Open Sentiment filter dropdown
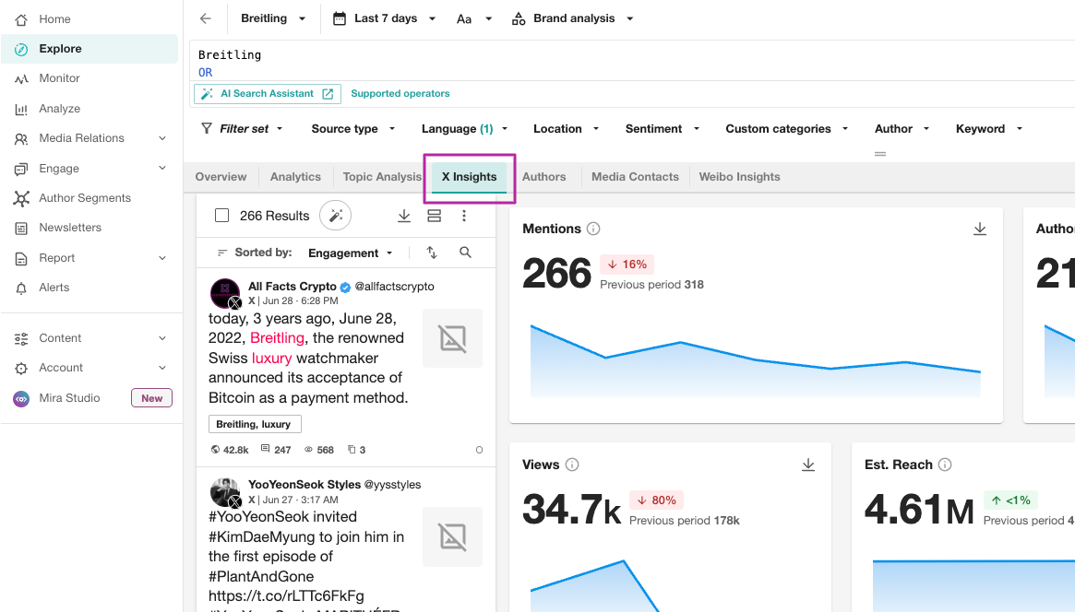The width and height of the screenshot is (1075, 612). [662, 129]
